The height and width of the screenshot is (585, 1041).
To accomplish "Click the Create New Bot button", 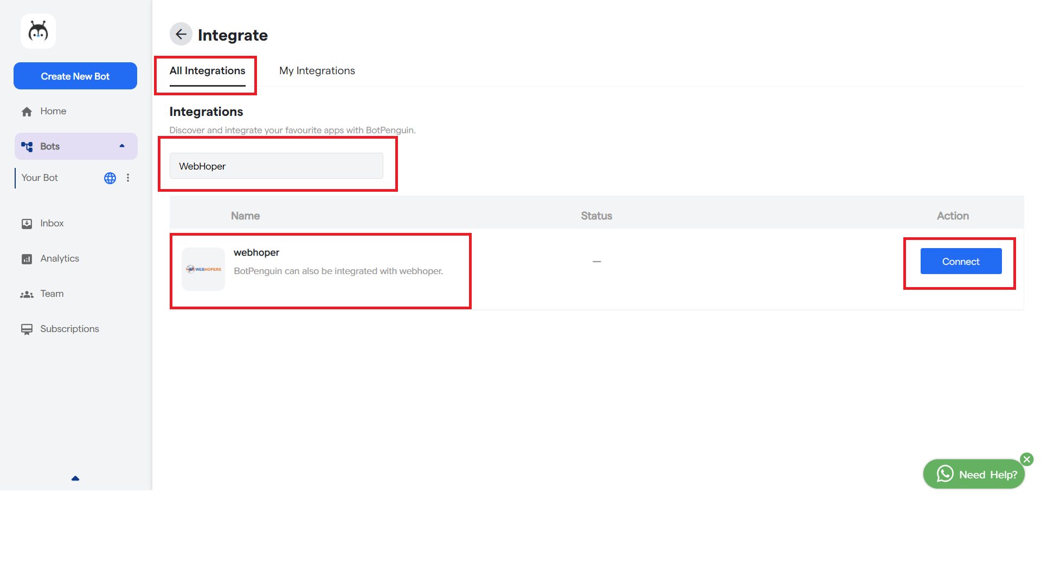I will 75,76.
